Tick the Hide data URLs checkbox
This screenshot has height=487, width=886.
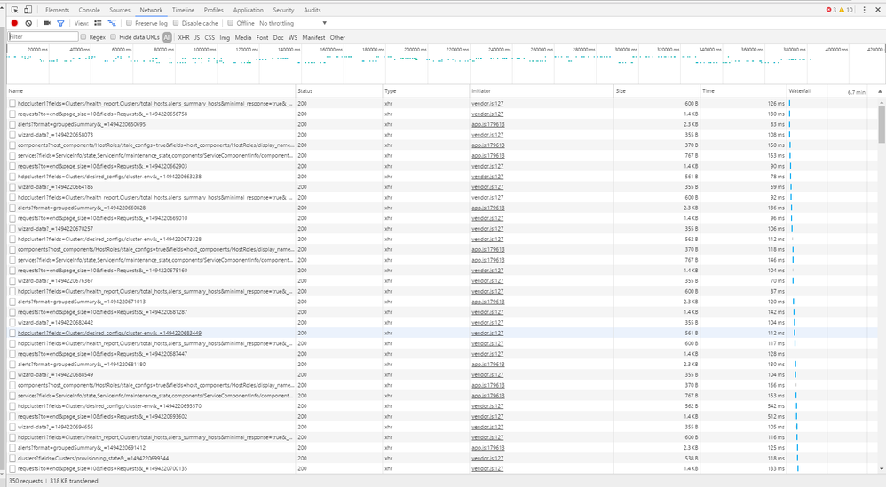point(114,37)
